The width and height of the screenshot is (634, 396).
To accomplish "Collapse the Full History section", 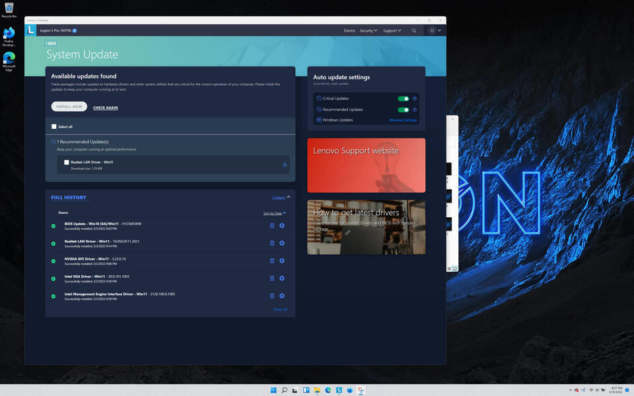I will pyautogui.click(x=281, y=197).
